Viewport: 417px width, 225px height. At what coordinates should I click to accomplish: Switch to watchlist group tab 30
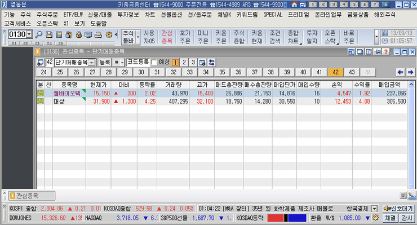141,72
